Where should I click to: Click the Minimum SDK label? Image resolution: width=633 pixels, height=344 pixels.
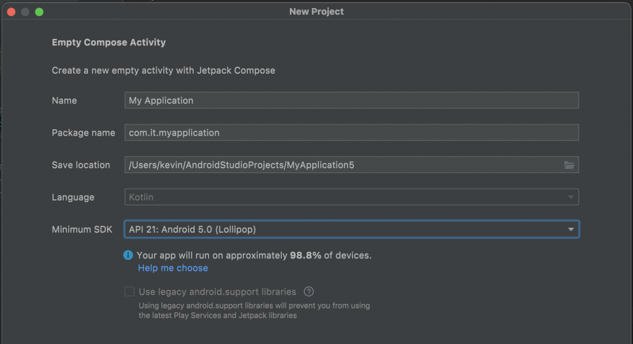tap(82, 230)
